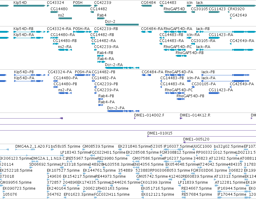Select the CG6484-PA protein label
The width and height of the screenshot is (256, 199).
coord(152,72)
